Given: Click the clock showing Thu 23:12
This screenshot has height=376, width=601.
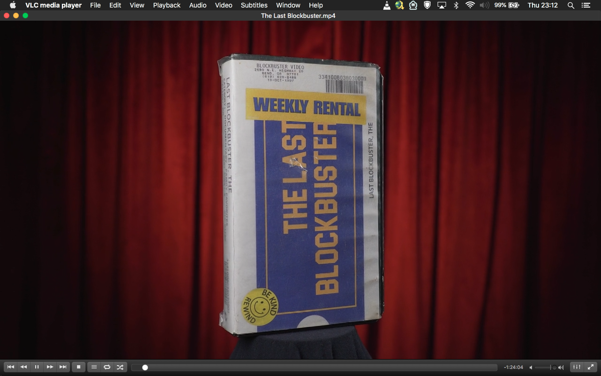Looking at the screenshot, I should click(x=542, y=5).
